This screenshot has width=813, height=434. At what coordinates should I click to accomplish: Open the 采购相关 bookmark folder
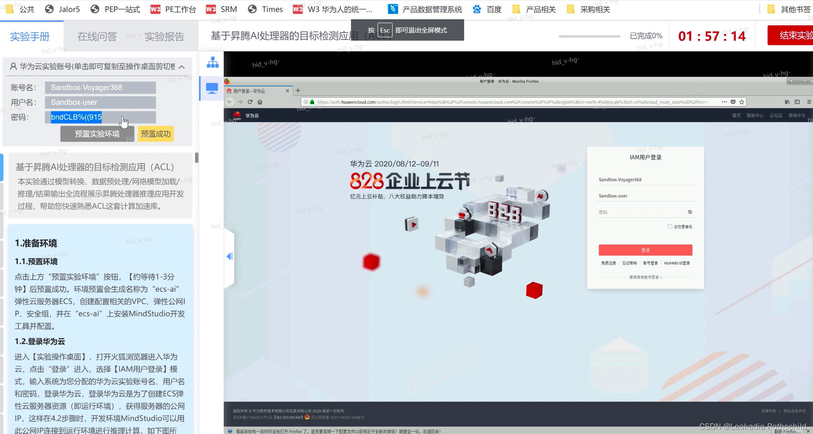(x=588, y=9)
